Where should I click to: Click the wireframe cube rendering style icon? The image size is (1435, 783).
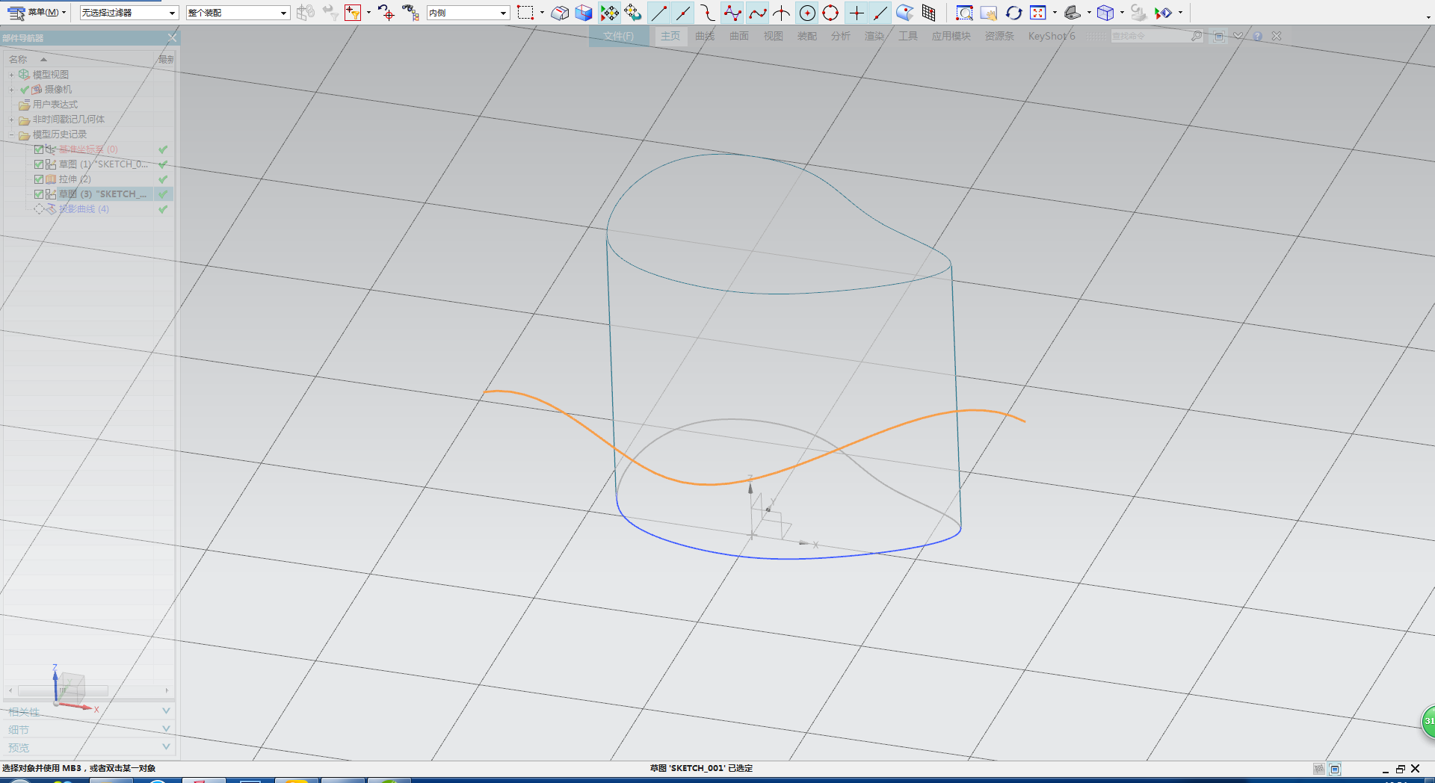coord(1105,13)
